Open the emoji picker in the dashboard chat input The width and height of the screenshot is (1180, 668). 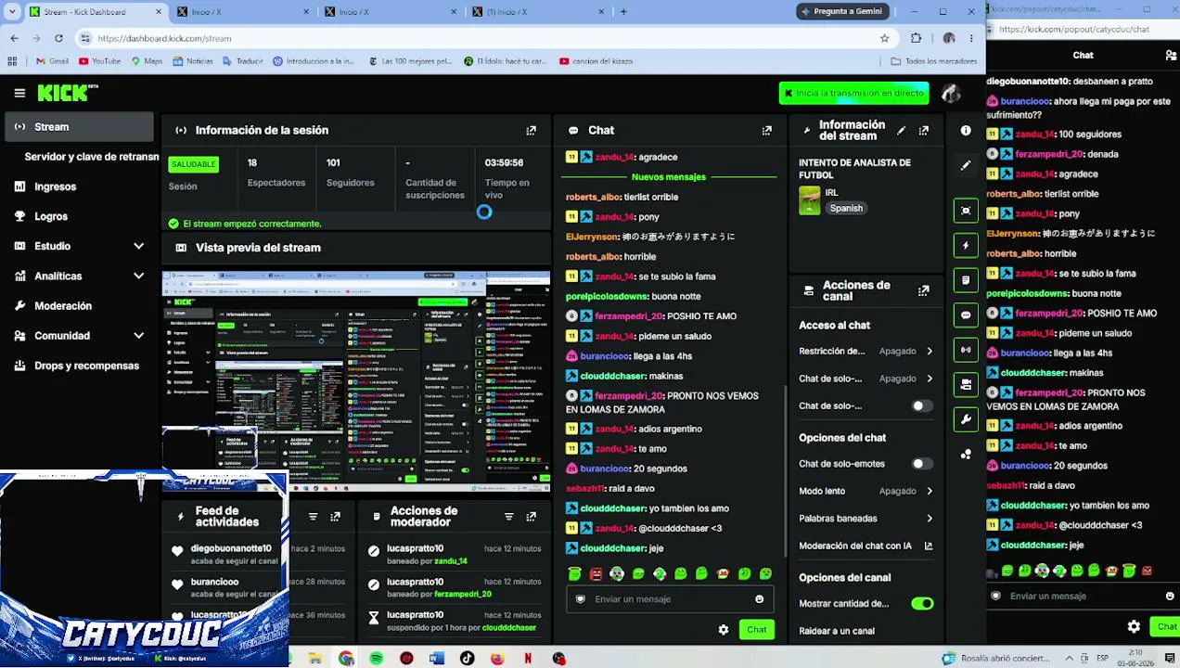[x=759, y=599]
